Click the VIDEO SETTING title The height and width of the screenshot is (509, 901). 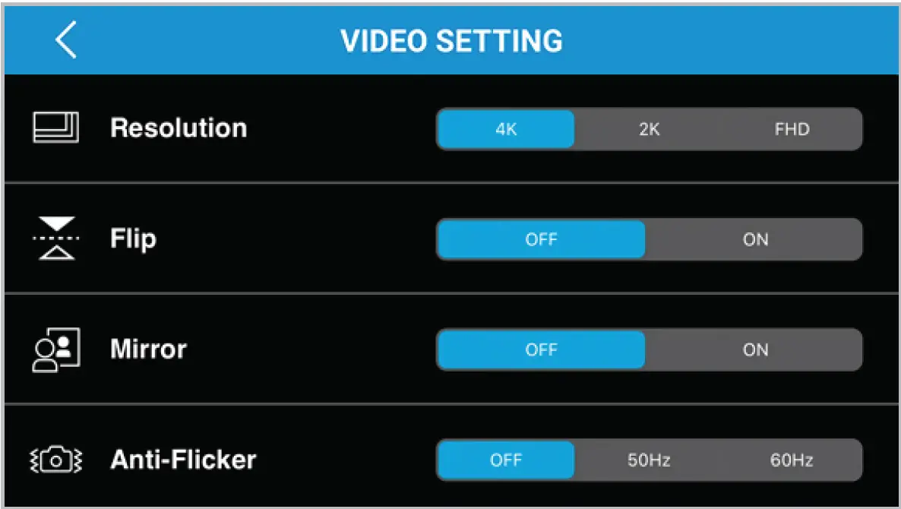(x=451, y=40)
